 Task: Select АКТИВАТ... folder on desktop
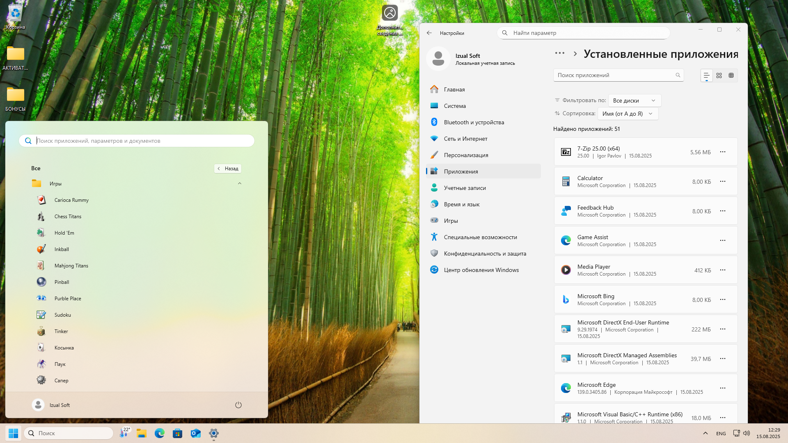tap(16, 58)
